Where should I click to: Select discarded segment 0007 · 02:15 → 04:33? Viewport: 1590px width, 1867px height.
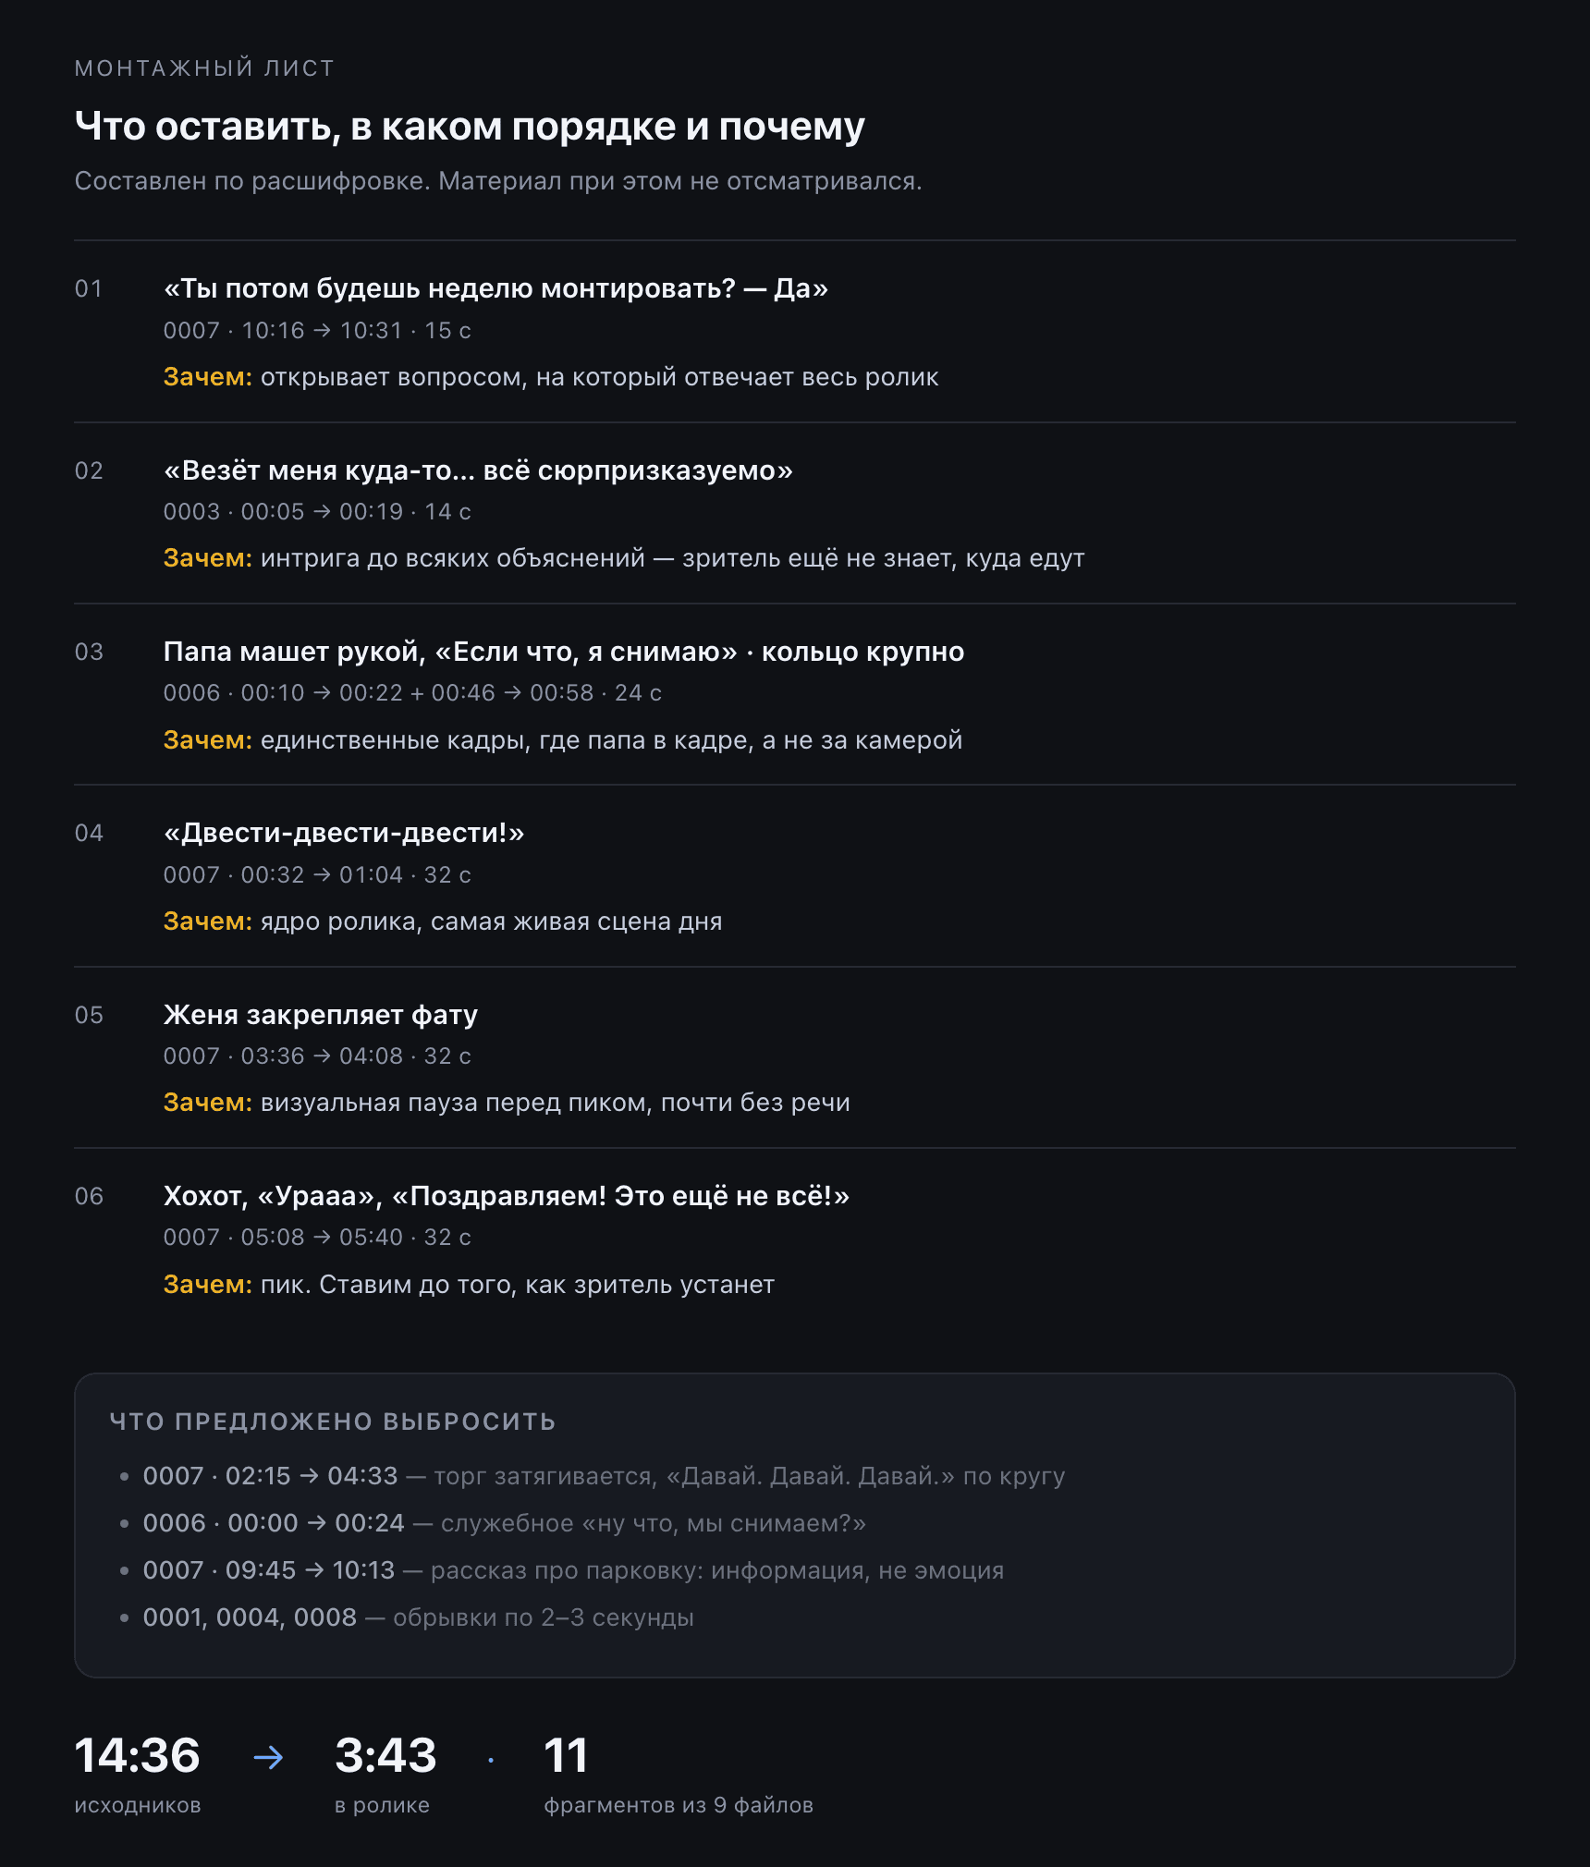pyautogui.click(x=604, y=1476)
